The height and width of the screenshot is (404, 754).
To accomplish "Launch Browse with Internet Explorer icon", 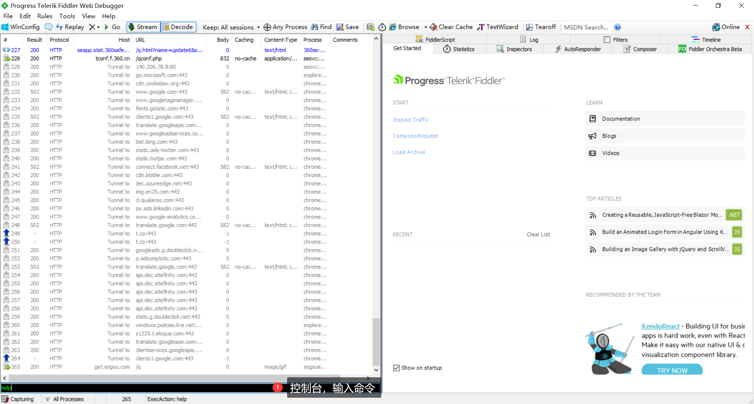I will point(404,27).
